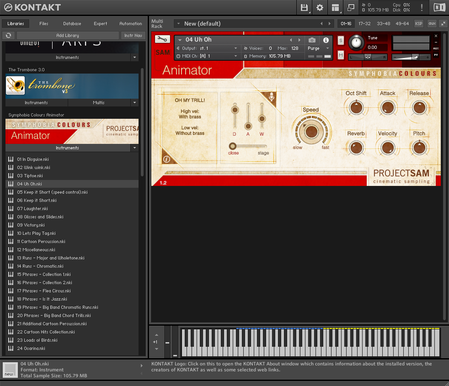Click the Tune knob

click(356, 42)
